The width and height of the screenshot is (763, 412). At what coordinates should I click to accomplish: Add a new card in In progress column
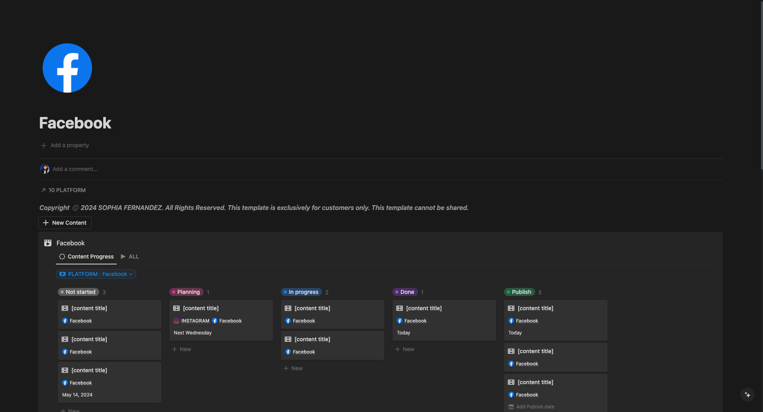(x=293, y=368)
